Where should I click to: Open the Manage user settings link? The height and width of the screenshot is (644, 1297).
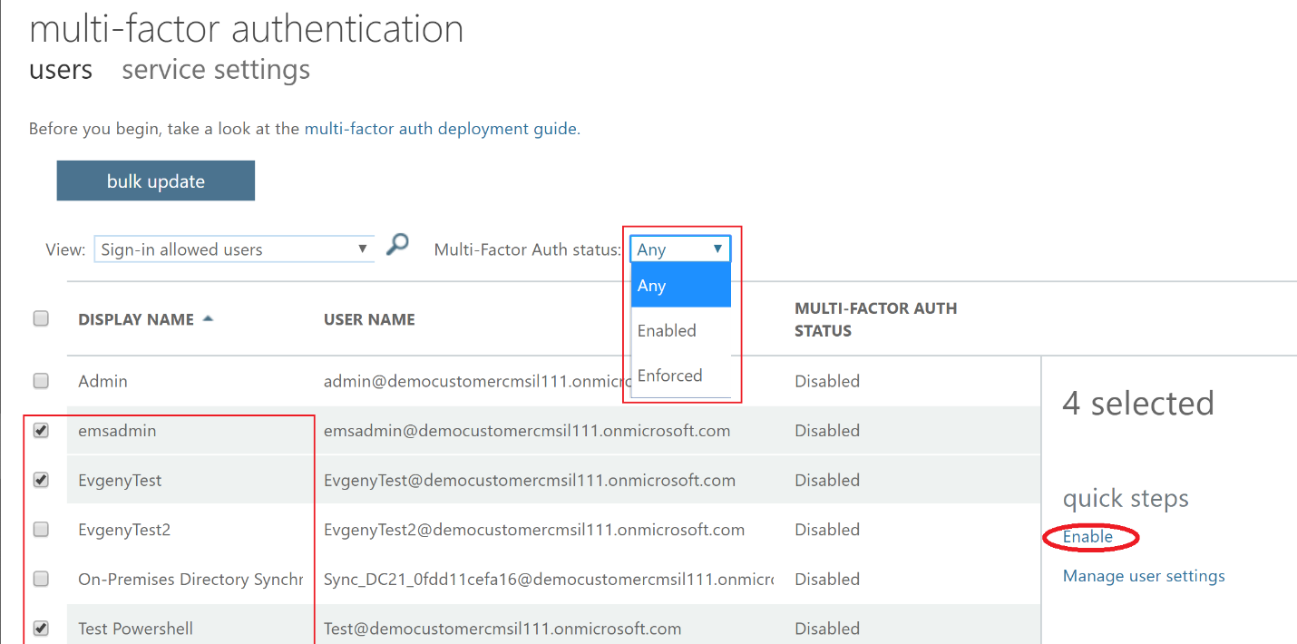pos(1144,576)
